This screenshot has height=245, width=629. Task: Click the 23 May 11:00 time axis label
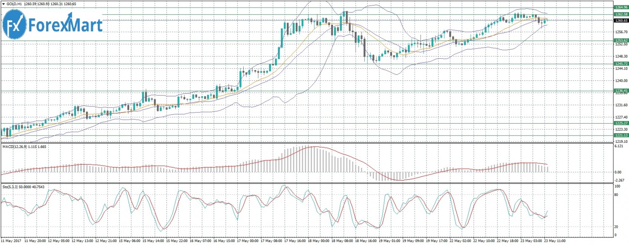(554, 242)
